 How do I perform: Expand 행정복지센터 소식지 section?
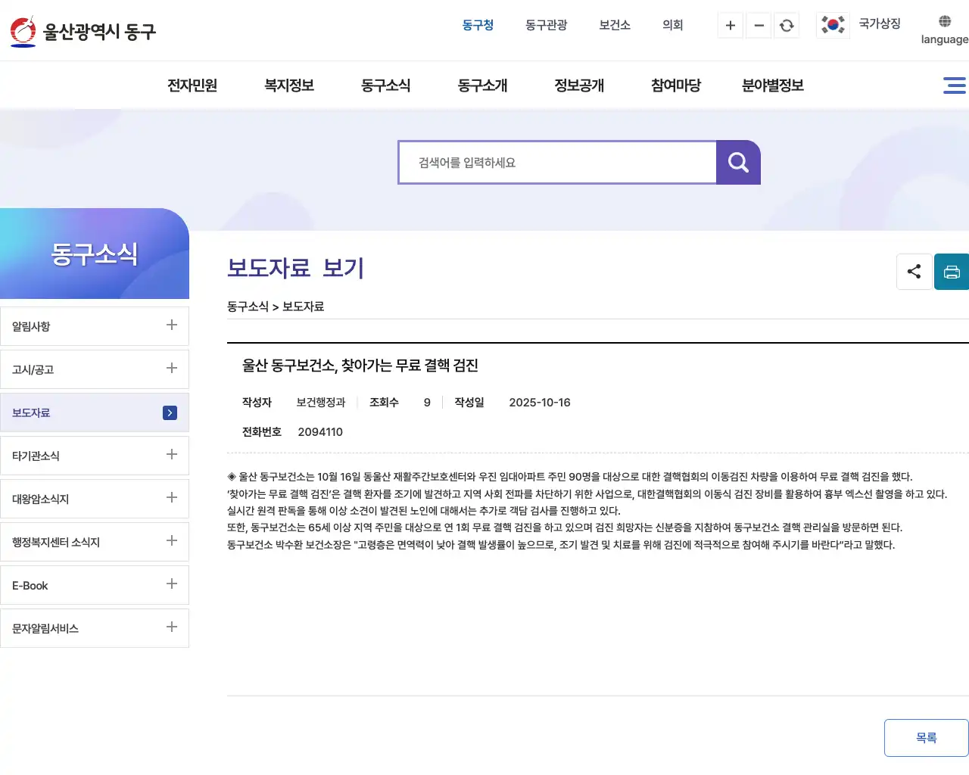pyautogui.click(x=172, y=540)
